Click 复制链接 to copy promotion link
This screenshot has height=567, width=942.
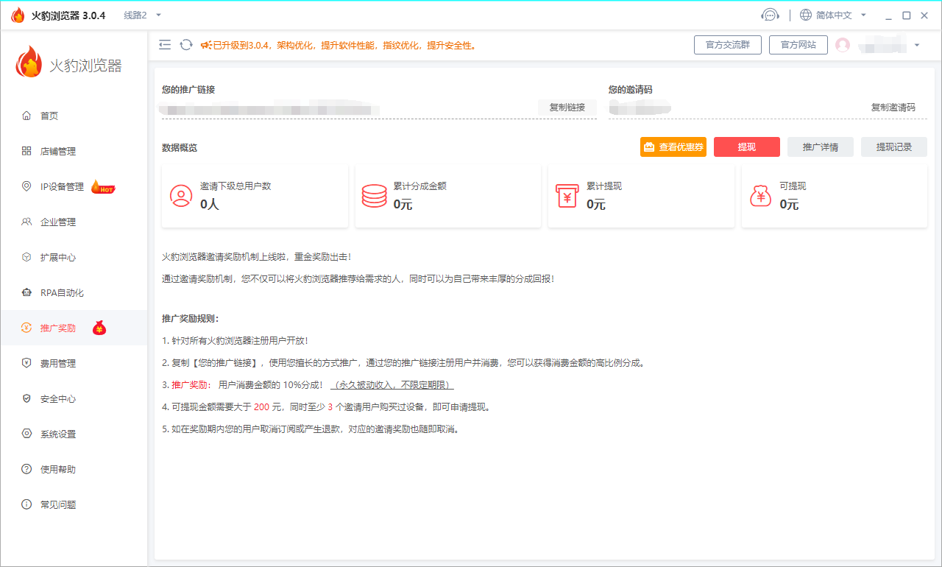[567, 107]
